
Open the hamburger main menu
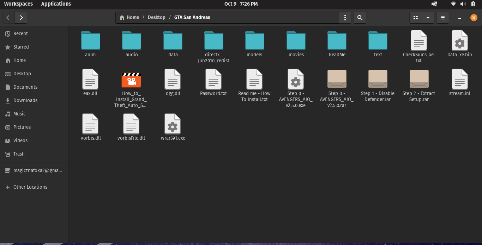click(x=443, y=18)
